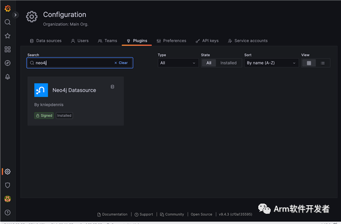
Task: Open the Type dropdown
Action: tap(178, 63)
